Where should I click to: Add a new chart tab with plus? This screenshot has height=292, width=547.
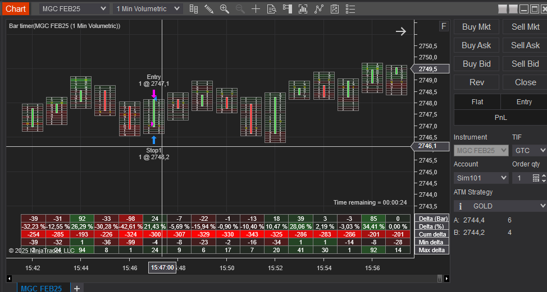77,288
